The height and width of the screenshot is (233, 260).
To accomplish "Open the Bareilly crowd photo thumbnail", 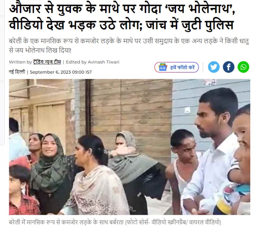I will [129, 147].
